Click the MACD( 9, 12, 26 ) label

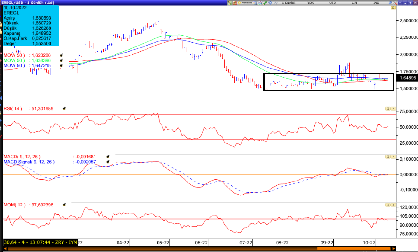(x=22, y=157)
